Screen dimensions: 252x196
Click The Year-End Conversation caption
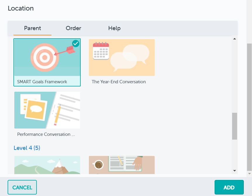(x=119, y=82)
